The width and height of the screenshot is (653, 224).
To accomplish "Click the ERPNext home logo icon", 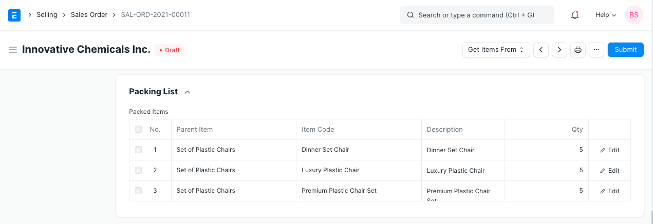I will (14, 15).
